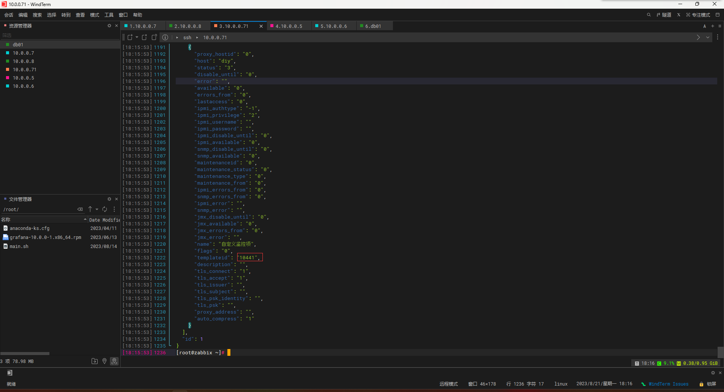Click the A font icon on tab bar
Screen dimensions: 724x392
point(704,26)
